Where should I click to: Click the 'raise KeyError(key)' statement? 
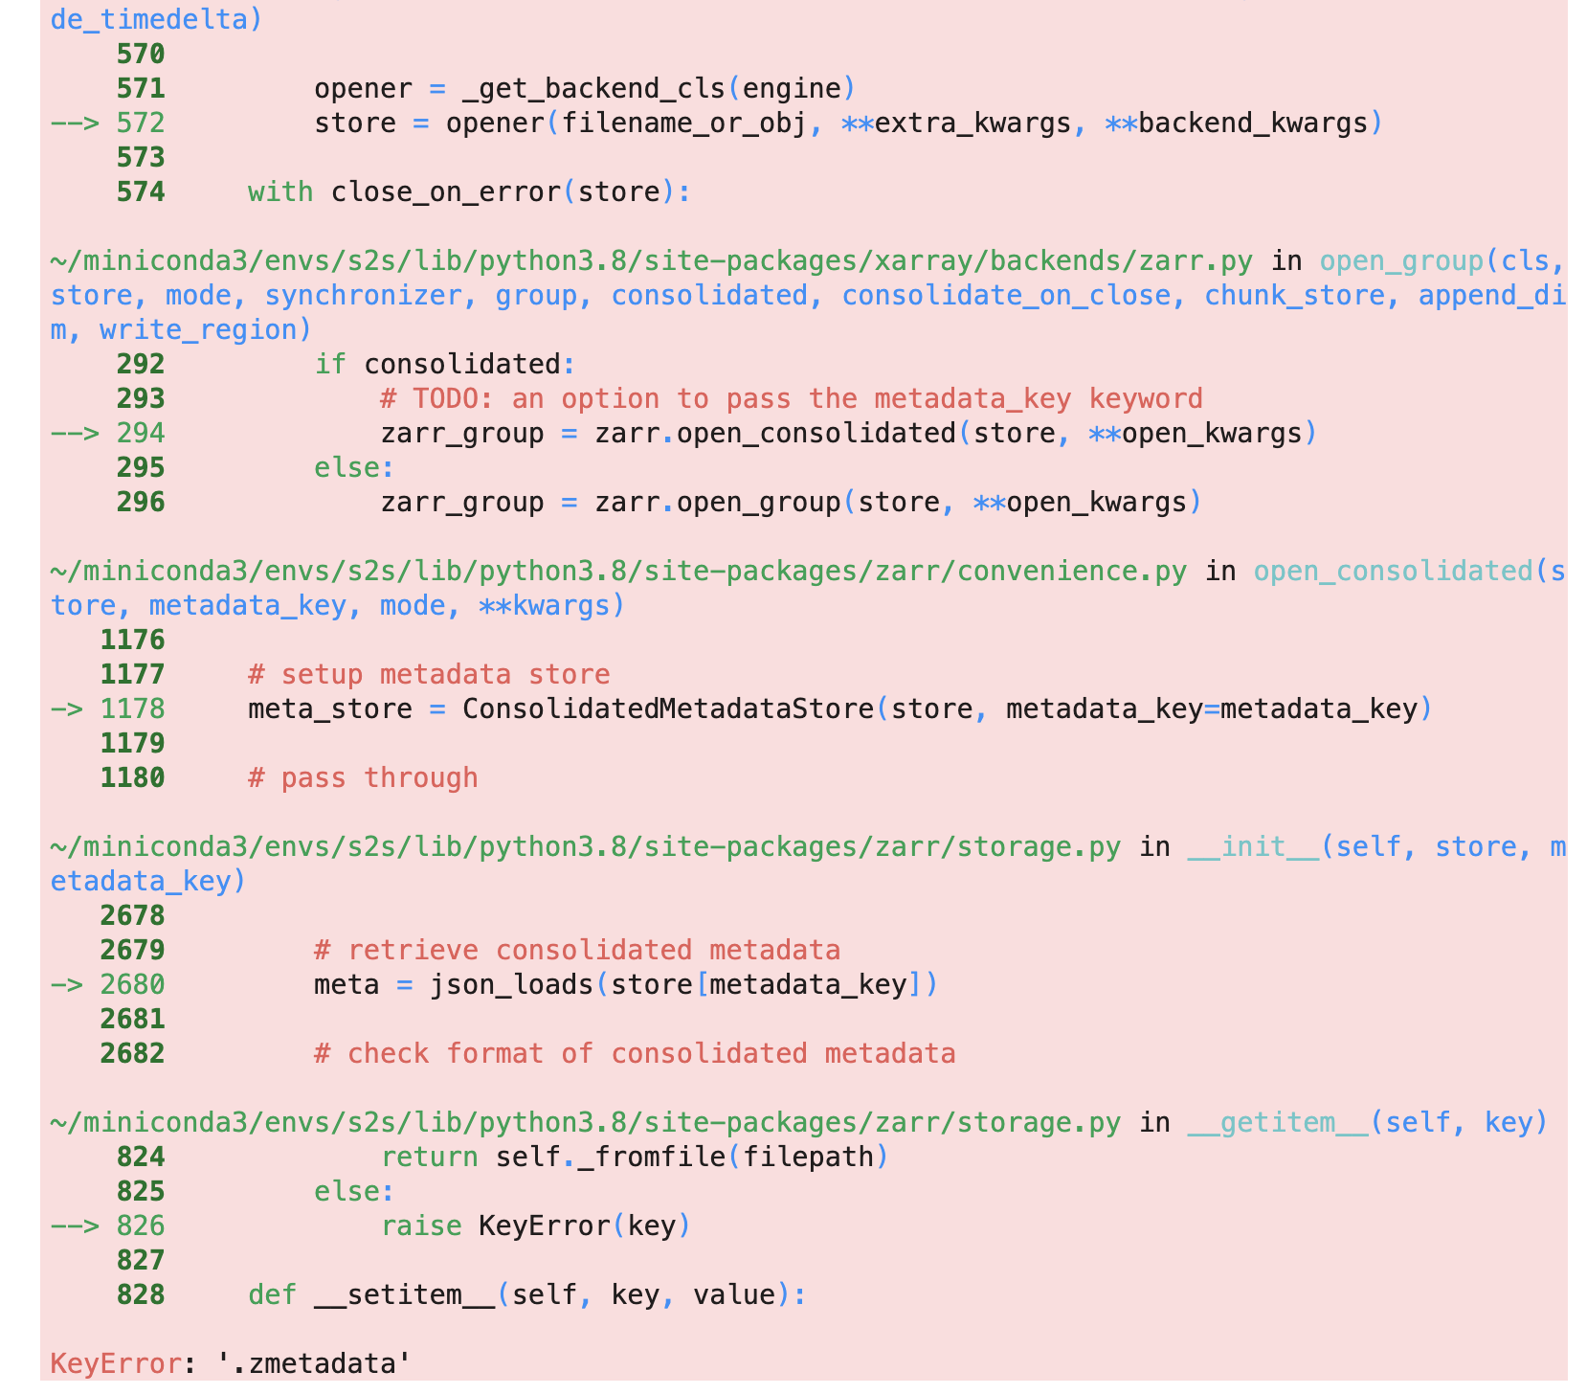tap(536, 1225)
